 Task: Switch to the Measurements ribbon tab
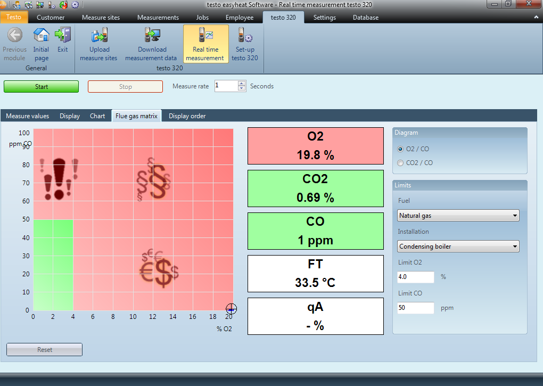click(158, 18)
